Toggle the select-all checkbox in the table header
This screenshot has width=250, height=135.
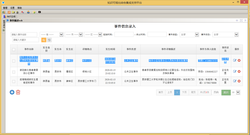[14, 49]
